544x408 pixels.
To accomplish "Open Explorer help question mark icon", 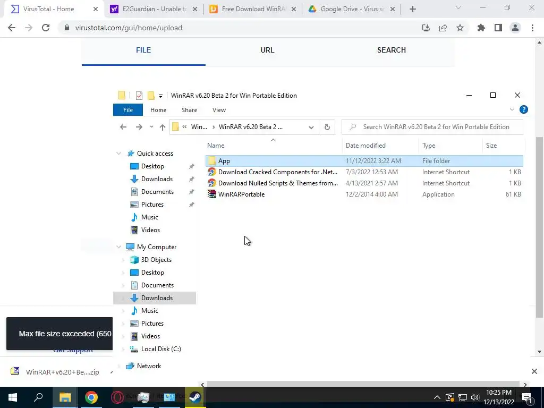I will 523,109.
